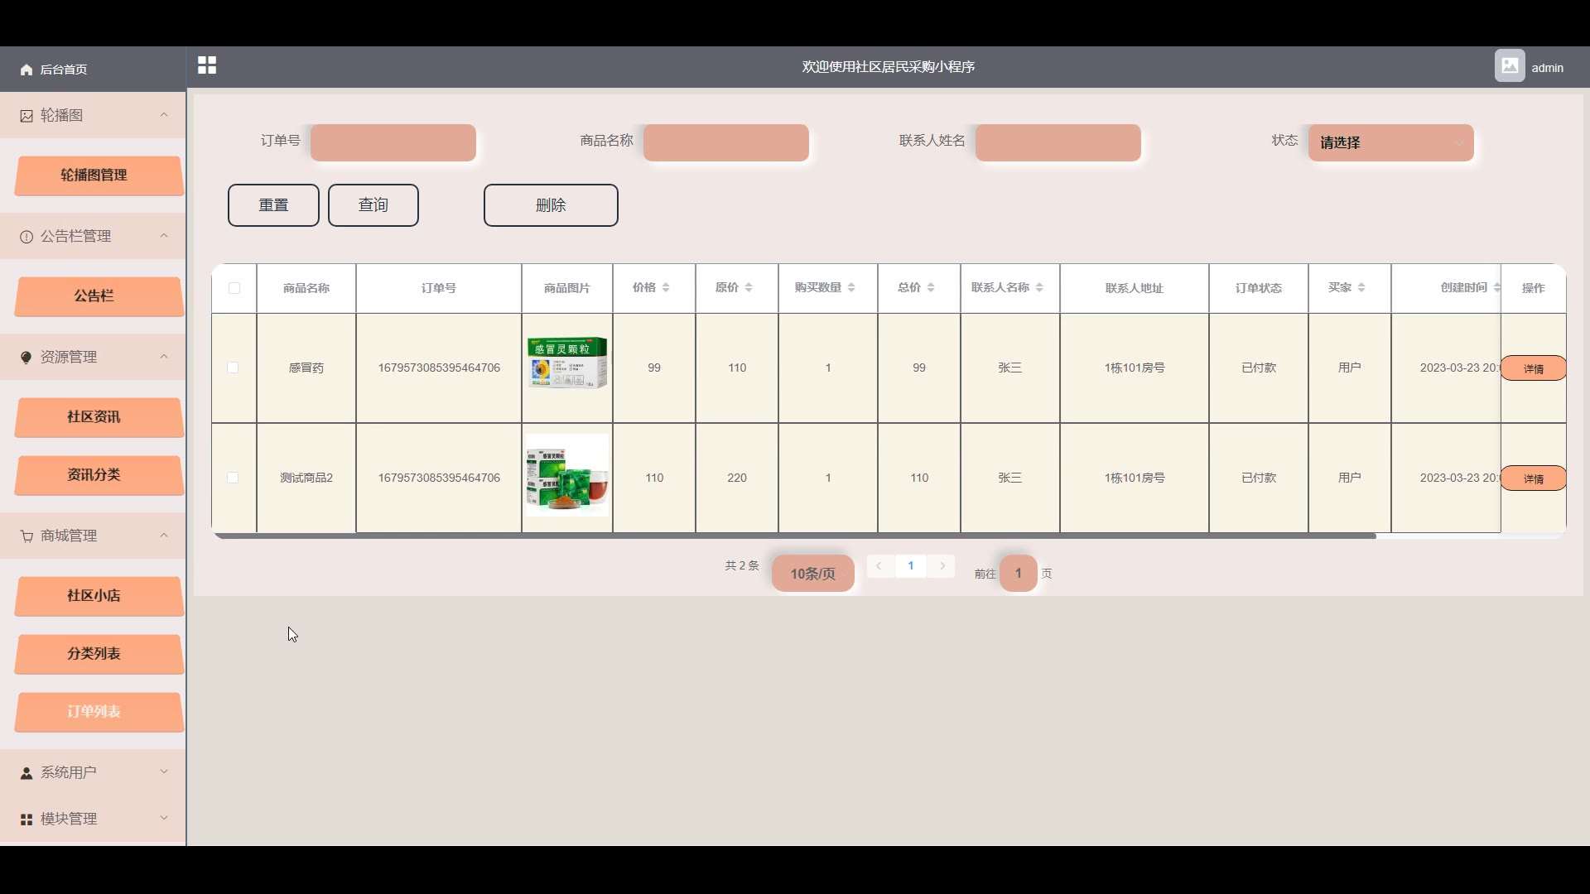Check the checkbox for 感冒药 row
Image resolution: width=1590 pixels, height=894 pixels.
coord(233,368)
